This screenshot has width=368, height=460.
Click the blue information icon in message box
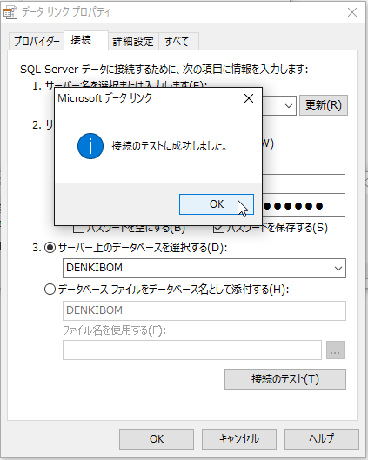tap(90, 146)
